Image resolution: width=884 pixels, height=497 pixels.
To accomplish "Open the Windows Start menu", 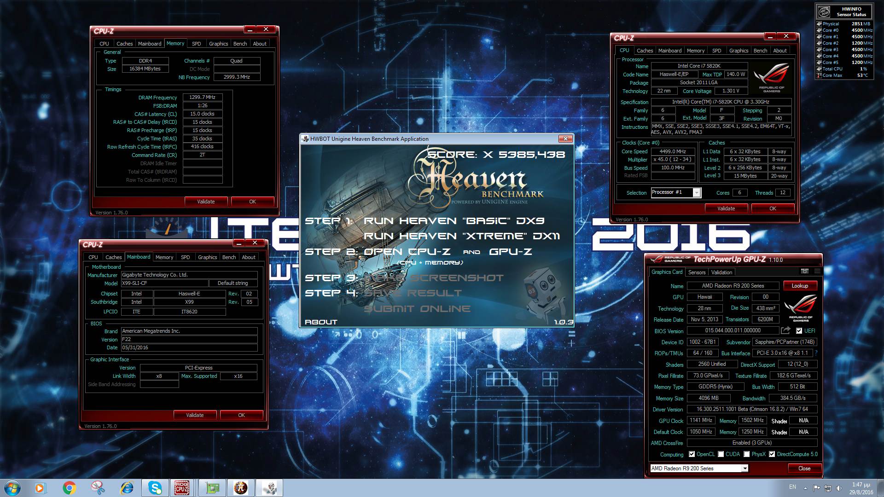I will 12,488.
